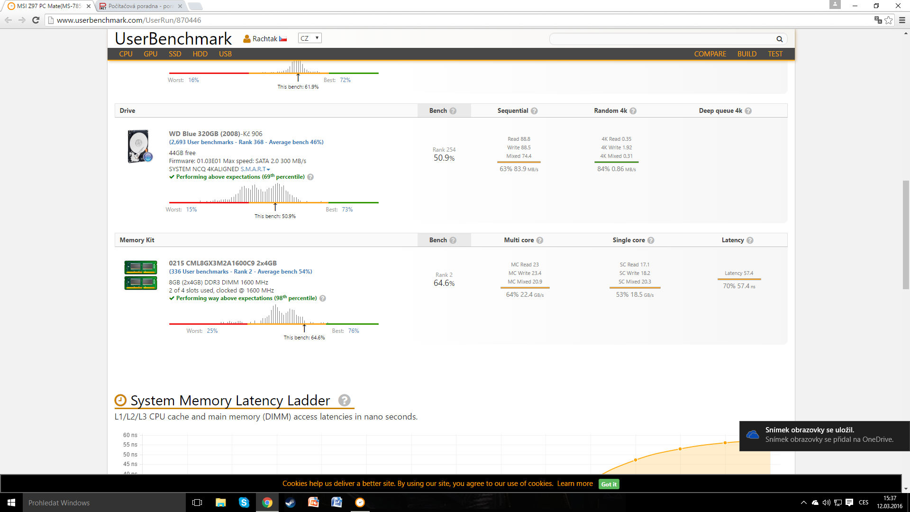
Task: Open System Memory Latency Ladder help icon
Action: [344, 401]
